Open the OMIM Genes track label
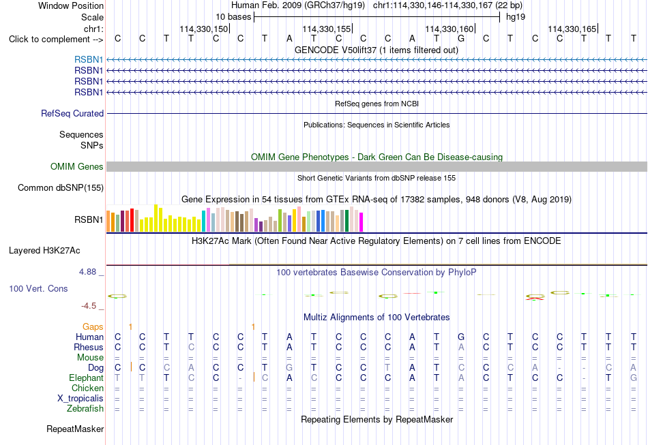This screenshot has width=648, height=445. coord(77,166)
